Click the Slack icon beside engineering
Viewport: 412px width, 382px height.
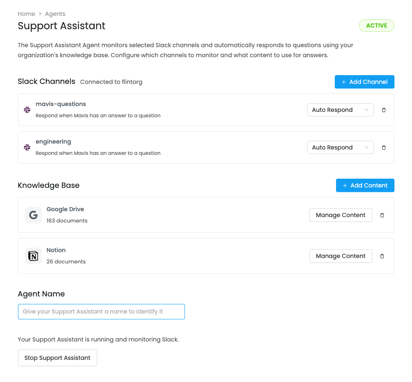(x=27, y=147)
